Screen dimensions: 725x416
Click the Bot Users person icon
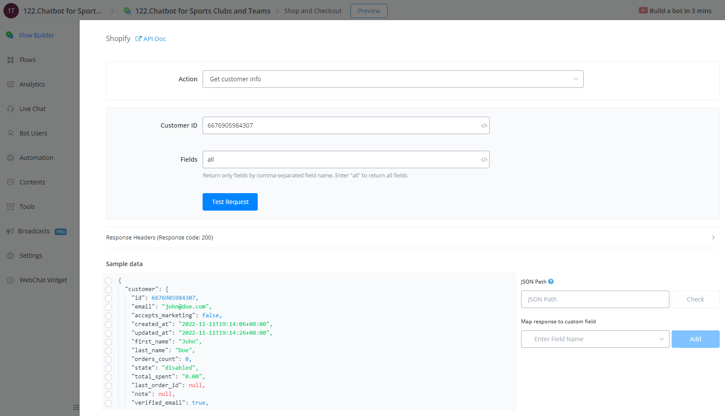point(11,133)
